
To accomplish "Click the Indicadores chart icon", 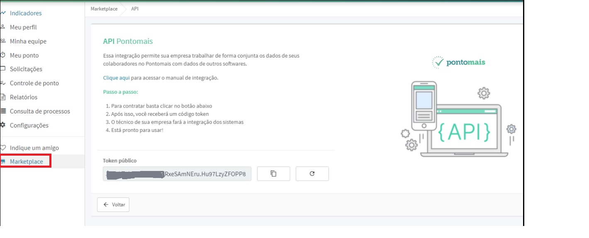I will pos(3,13).
